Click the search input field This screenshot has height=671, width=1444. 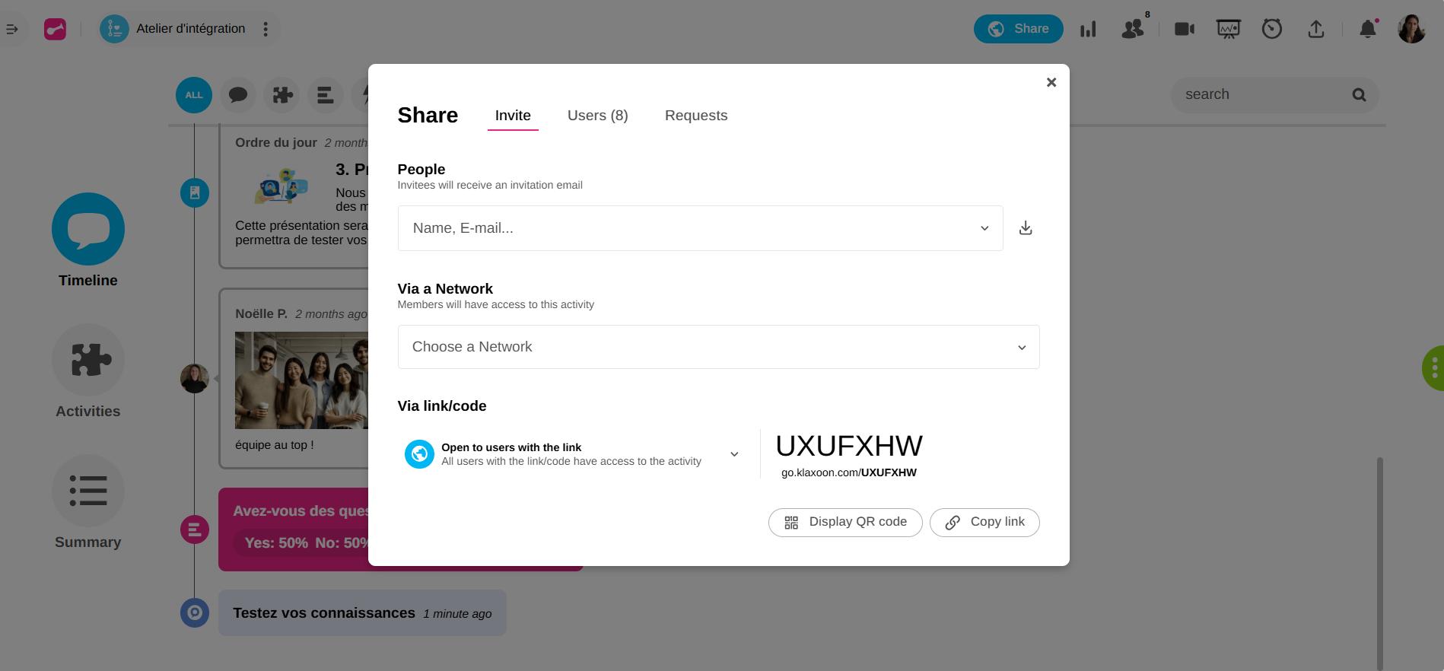point(1263,95)
